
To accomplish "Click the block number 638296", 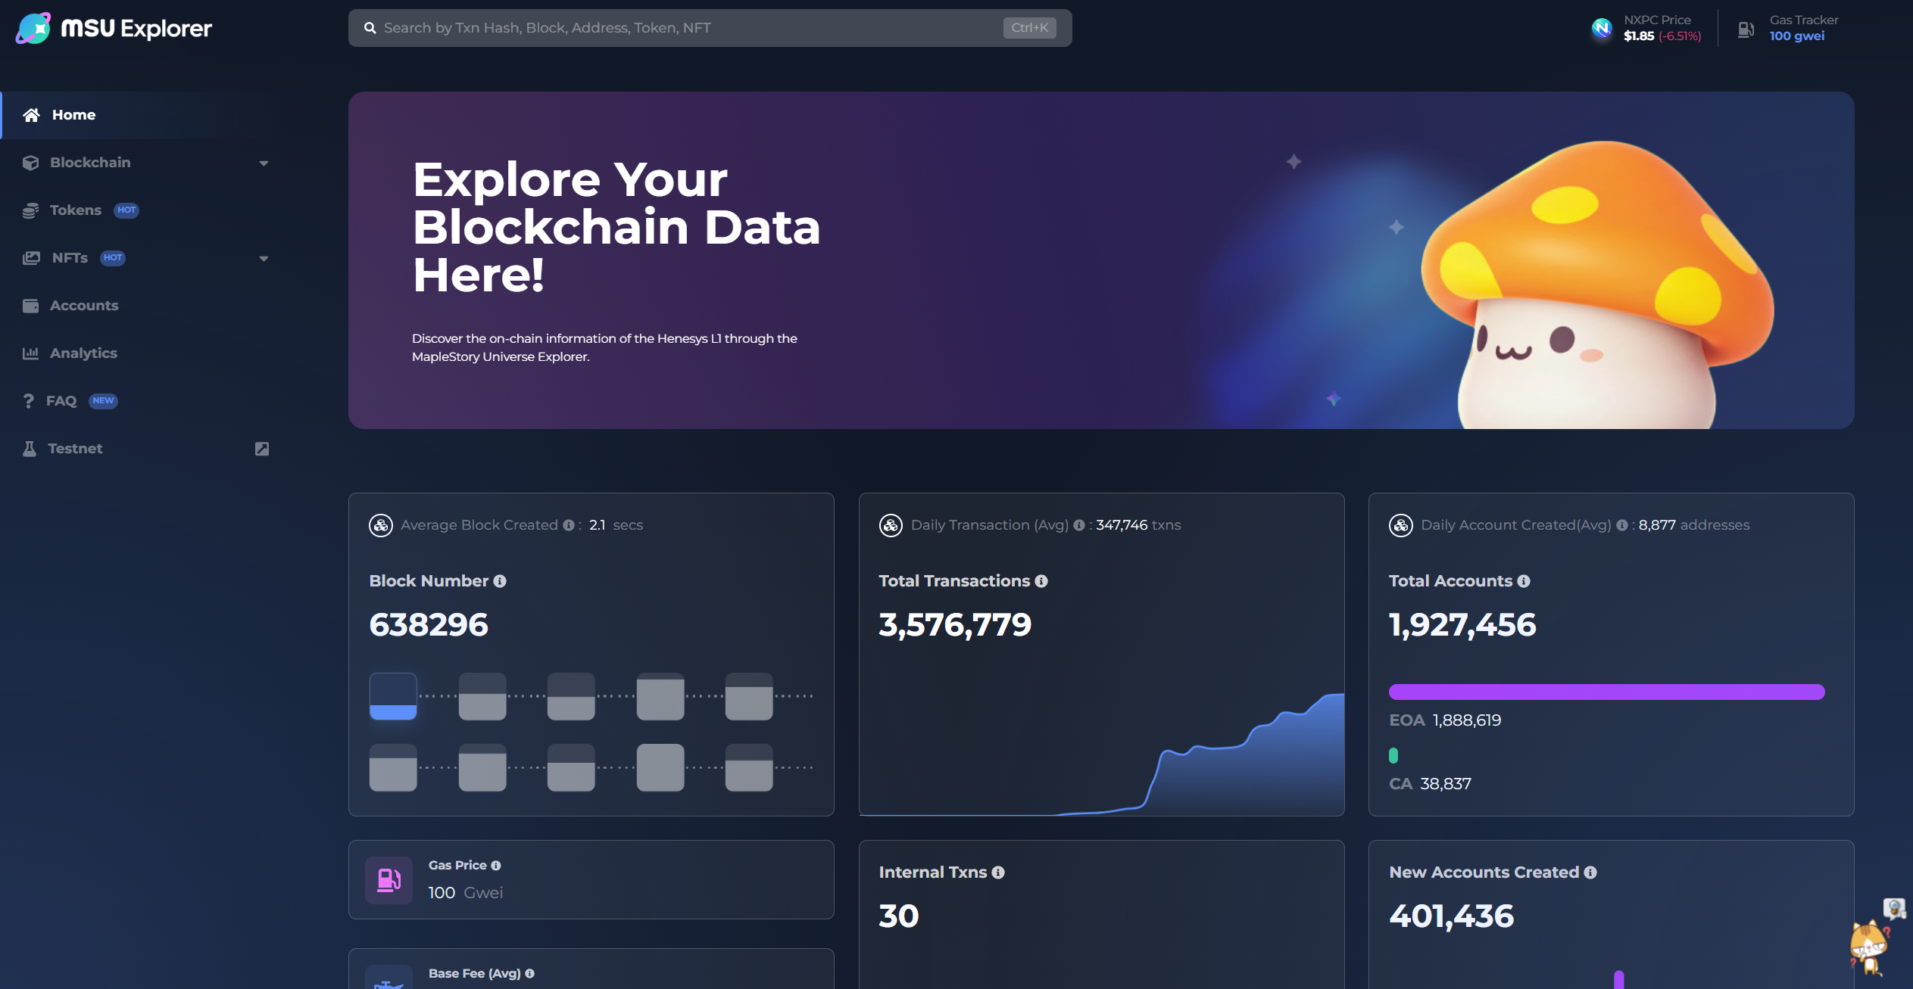I will [429, 625].
